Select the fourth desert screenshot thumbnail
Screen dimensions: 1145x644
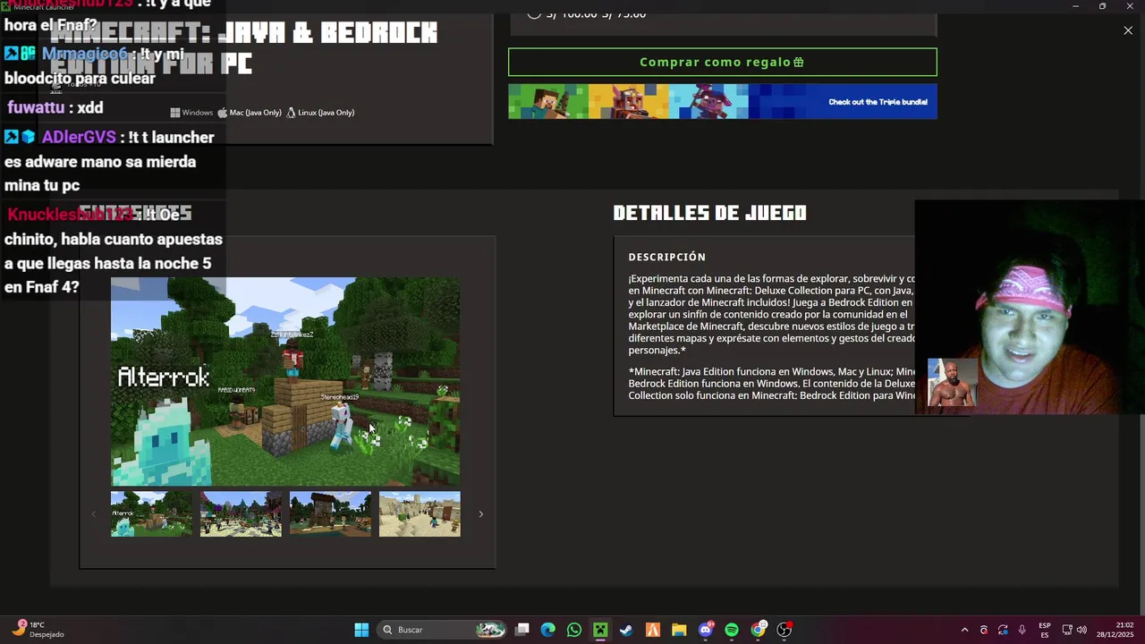[x=420, y=514]
